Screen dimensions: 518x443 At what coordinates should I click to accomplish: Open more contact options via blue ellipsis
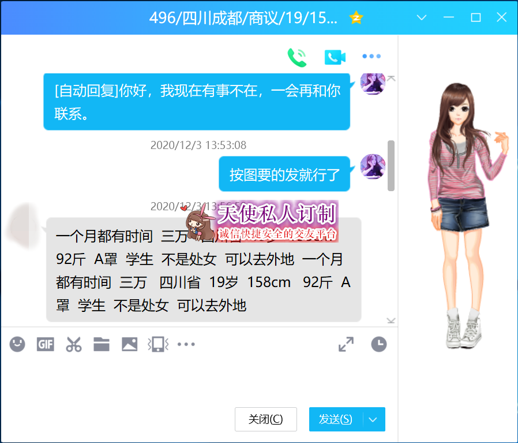pos(371,56)
